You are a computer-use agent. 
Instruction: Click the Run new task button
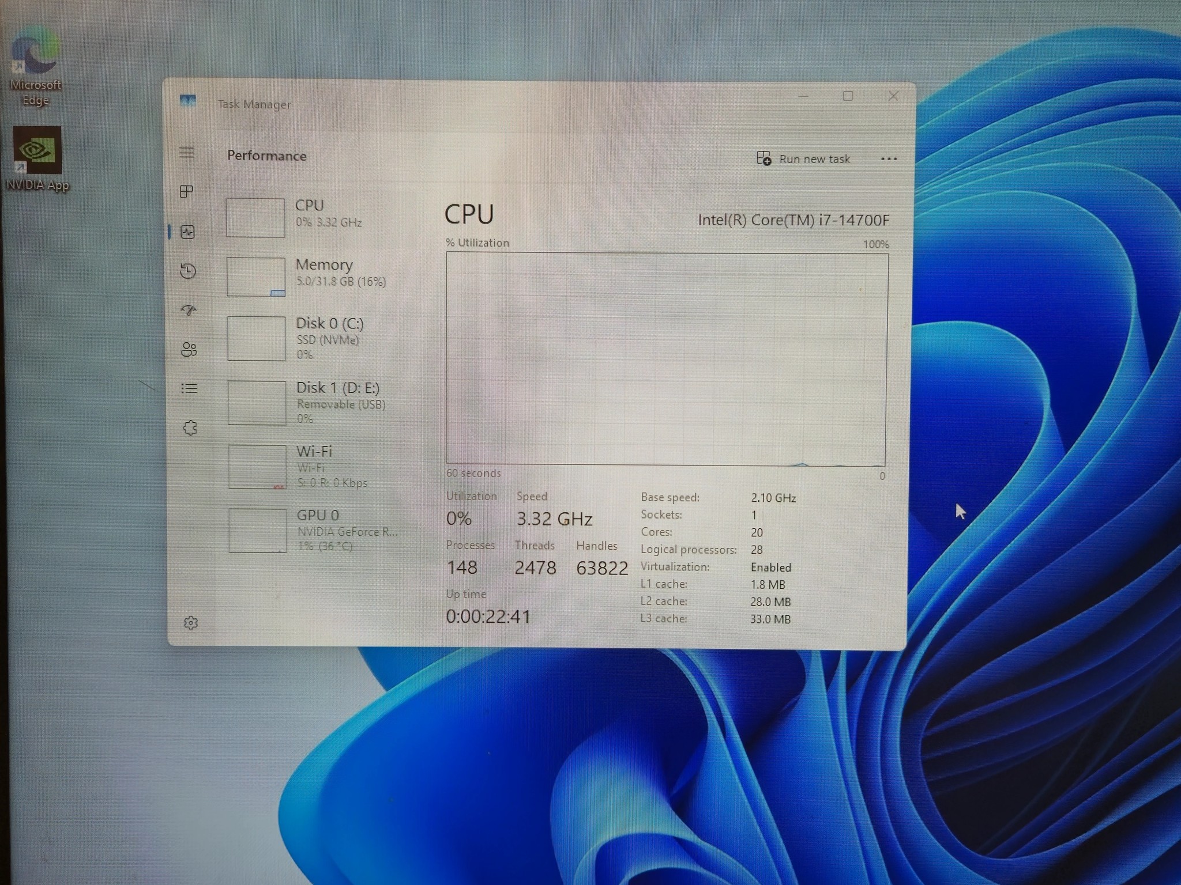[x=803, y=158]
